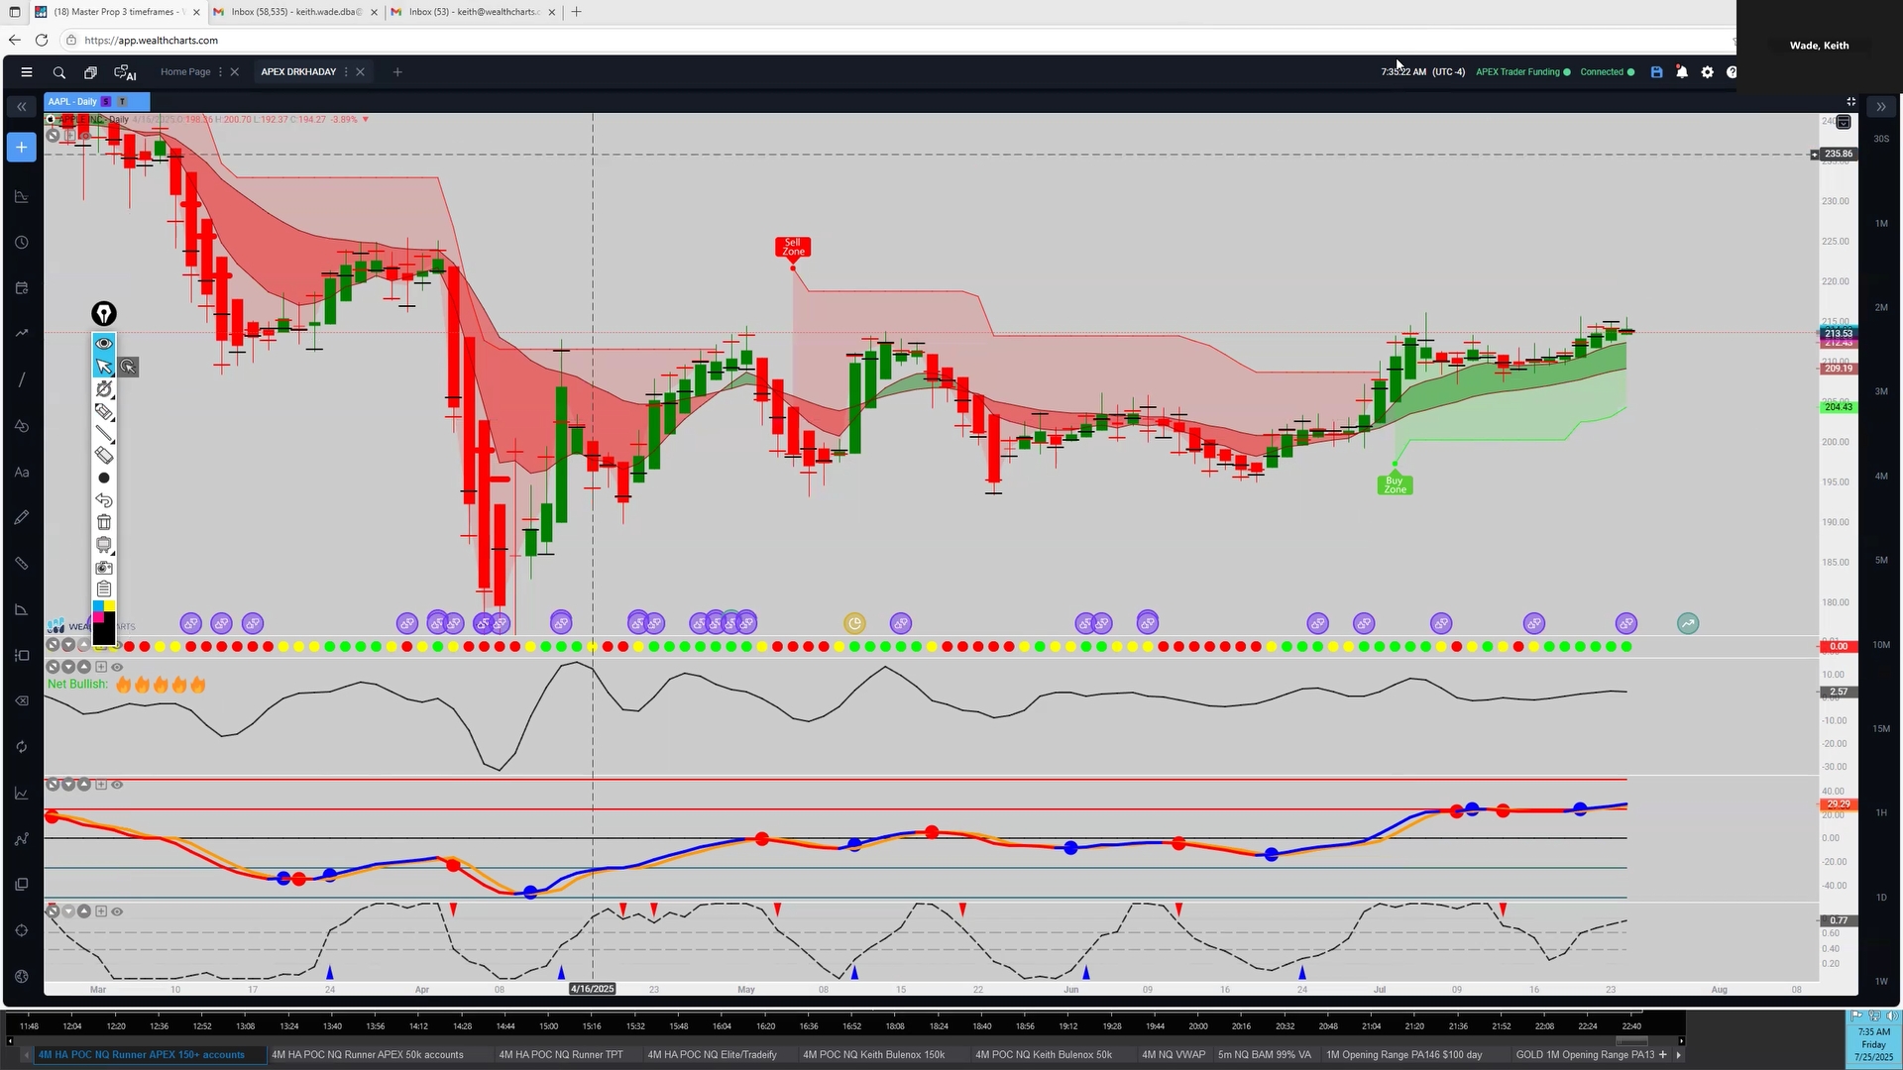The width and height of the screenshot is (1903, 1070).
Task: Click the trash delete icon in palette
Action: tap(104, 522)
